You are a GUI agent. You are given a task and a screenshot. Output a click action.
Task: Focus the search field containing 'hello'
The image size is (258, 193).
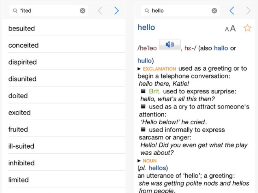[x=180, y=11]
